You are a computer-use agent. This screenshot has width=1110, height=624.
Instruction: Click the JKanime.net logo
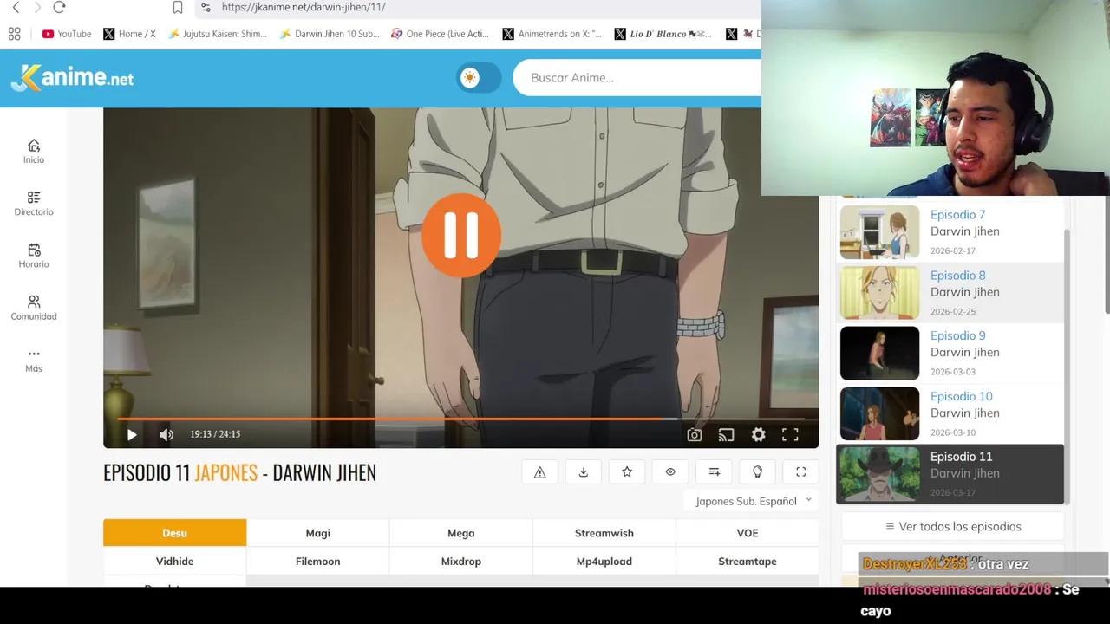[73, 77]
